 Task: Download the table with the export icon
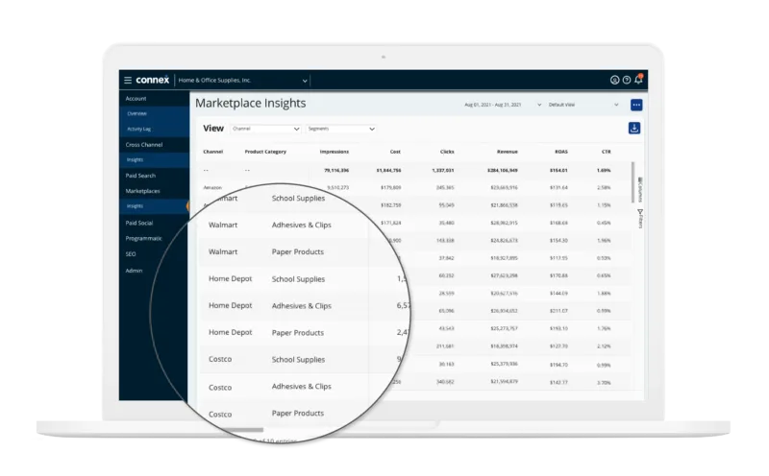pyautogui.click(x=634, y=129)
